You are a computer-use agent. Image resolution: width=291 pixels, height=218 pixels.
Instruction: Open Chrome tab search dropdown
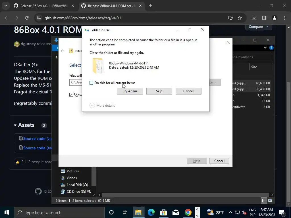[6, 6]
